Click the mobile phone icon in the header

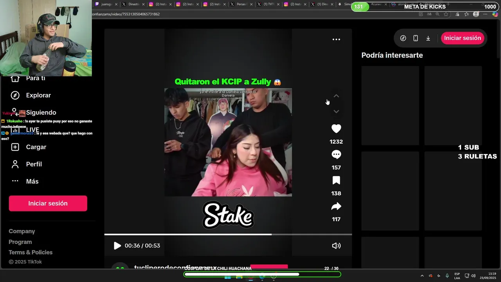(416, 38)
